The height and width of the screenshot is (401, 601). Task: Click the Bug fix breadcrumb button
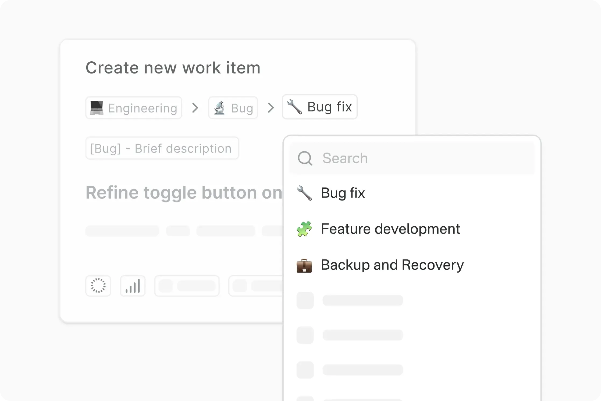coord(319,107)
